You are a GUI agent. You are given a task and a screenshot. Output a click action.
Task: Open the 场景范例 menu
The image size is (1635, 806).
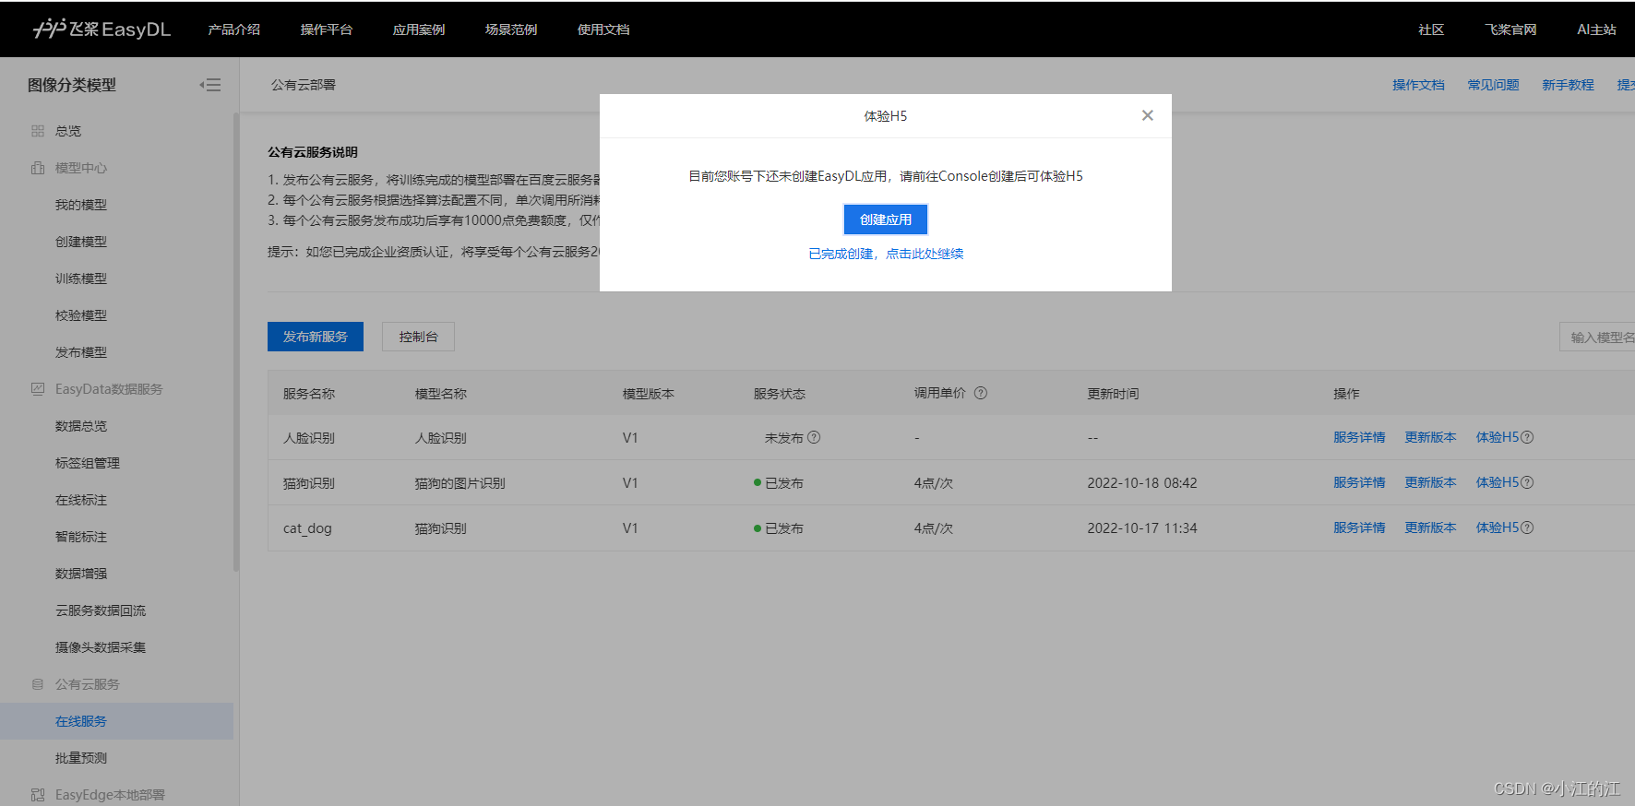click(x=511, y=30)
